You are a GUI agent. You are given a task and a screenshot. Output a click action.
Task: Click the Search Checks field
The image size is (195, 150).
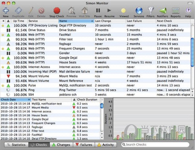[x=155, y=144]
